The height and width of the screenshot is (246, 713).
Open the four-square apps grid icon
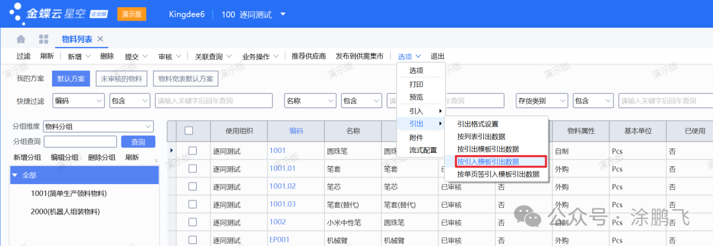click(44, 39)
